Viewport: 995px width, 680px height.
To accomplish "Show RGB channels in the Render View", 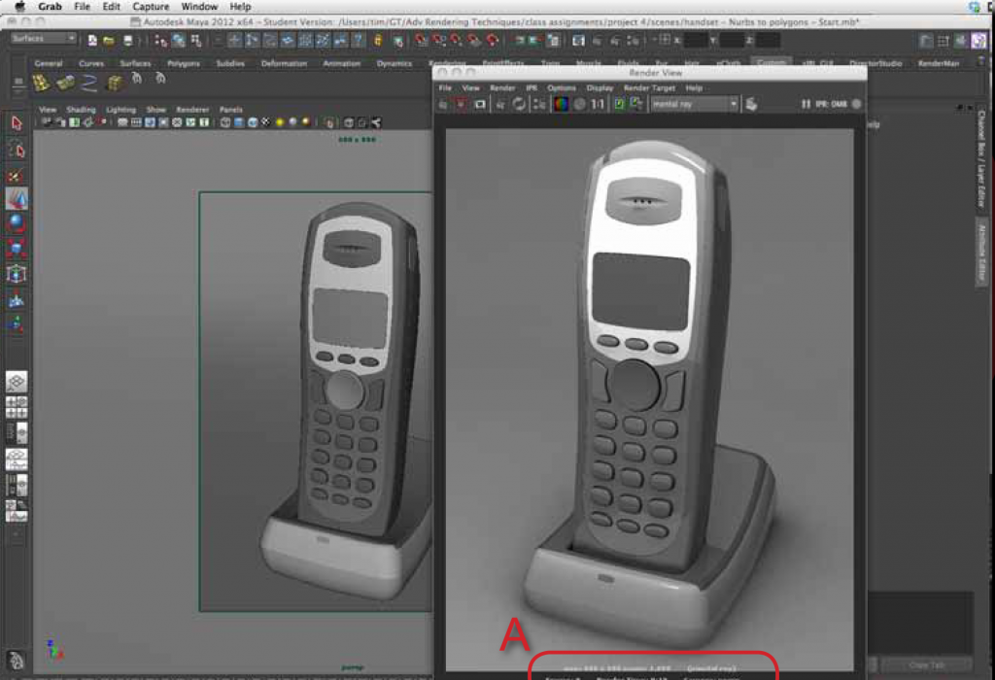I will point(561,104).
